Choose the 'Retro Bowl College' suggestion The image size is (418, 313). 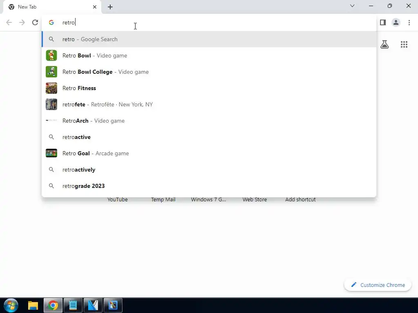click(209, 72)
